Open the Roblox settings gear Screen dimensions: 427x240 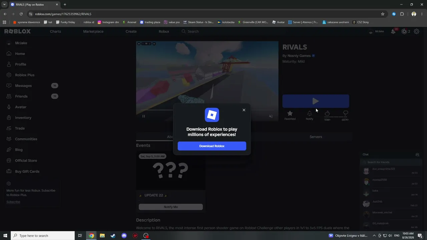point(417,31)
